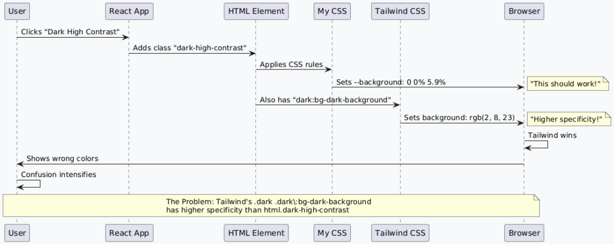This screenshot has height=244, width=614.
Task: Click "The Problem" summary note text
Action: click(269, 206)
